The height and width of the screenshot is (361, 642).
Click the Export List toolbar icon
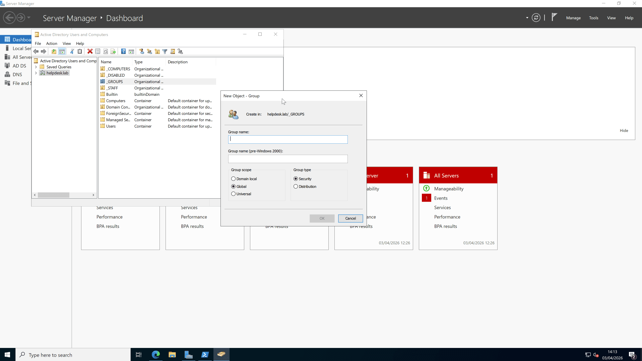113,51
